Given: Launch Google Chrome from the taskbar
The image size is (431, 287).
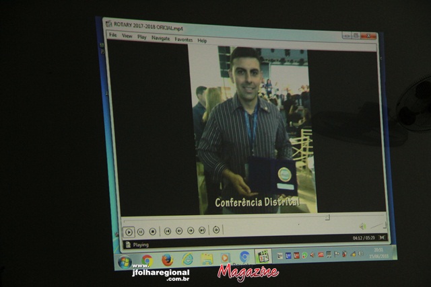Looking at the screenshot, I should pos(147,260).
